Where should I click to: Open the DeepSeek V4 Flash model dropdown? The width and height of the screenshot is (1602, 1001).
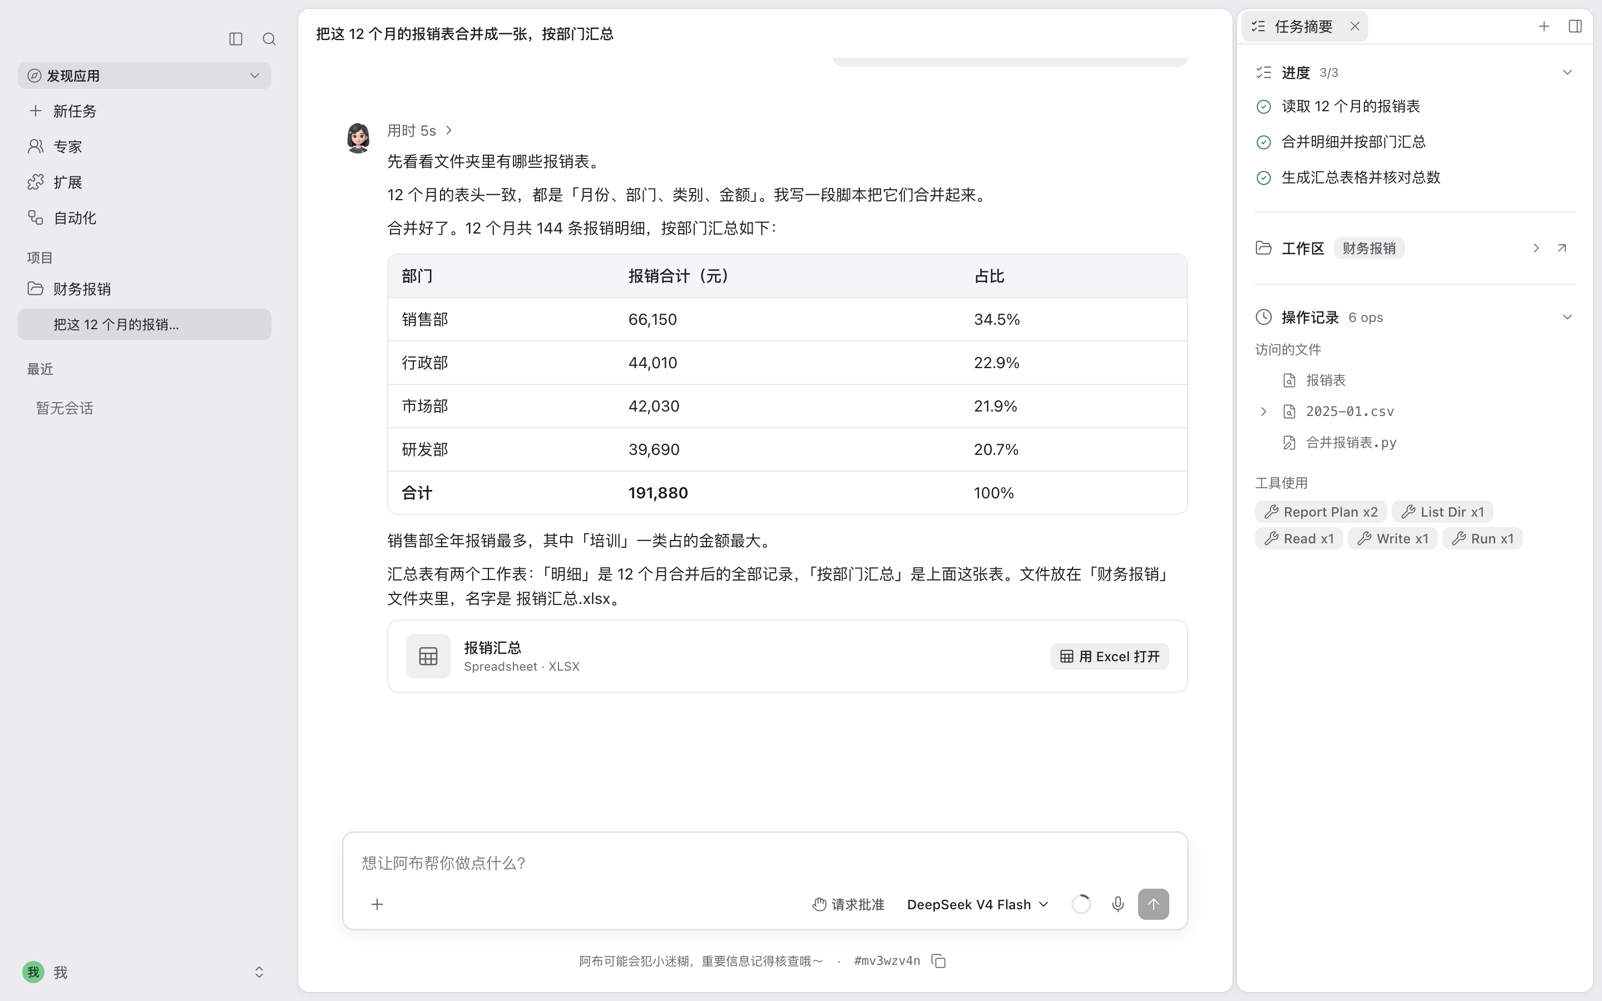978,904
